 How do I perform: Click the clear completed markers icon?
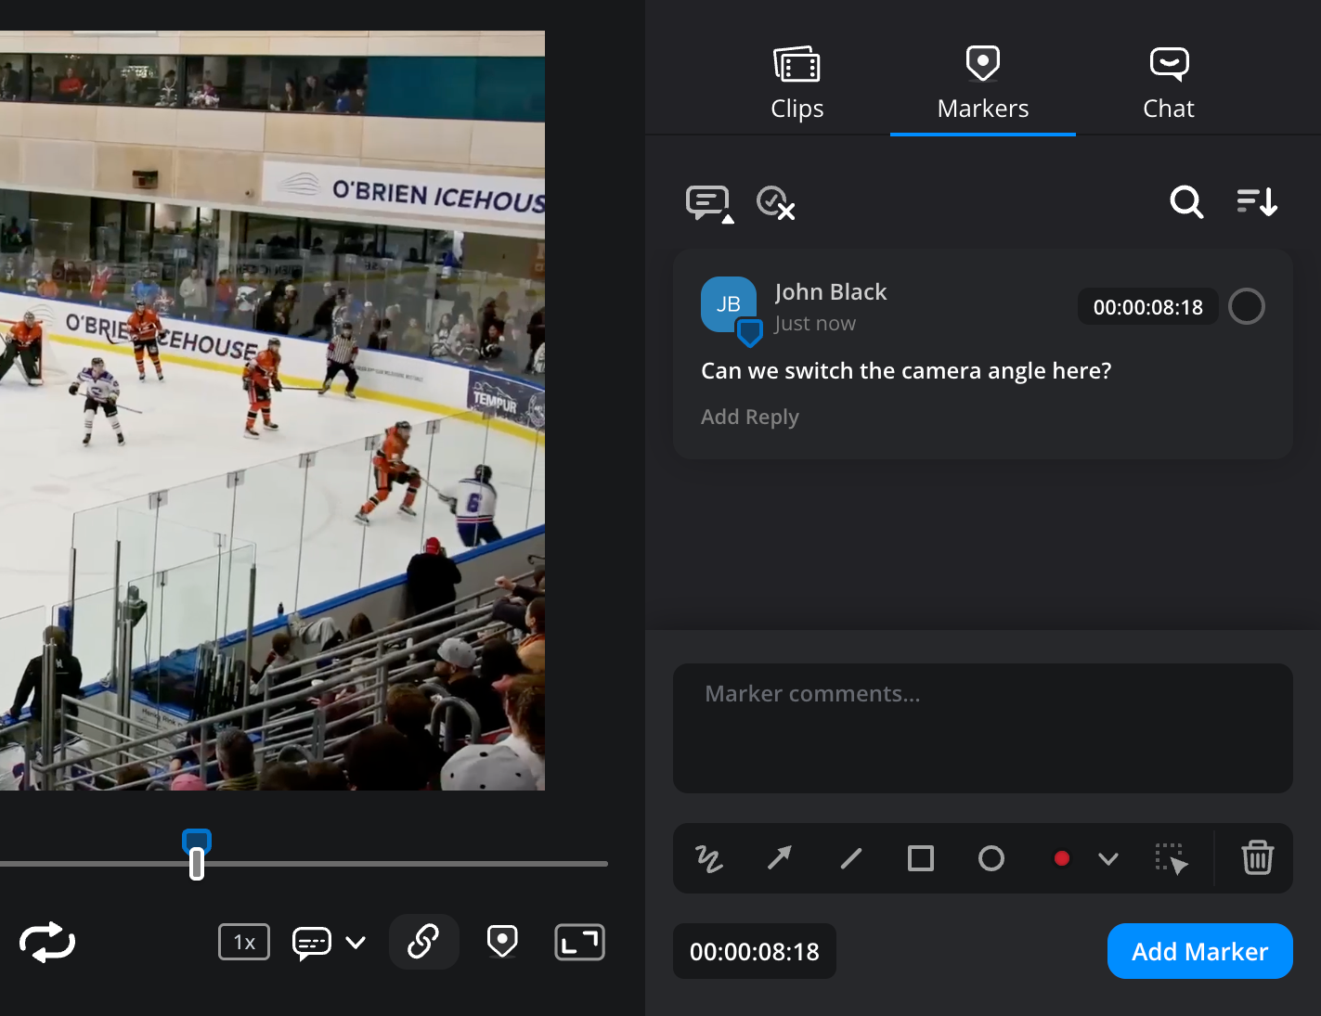point(775,202)
